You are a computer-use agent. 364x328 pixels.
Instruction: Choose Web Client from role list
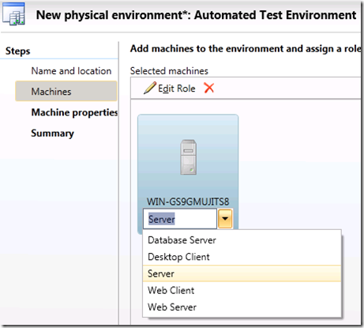242,290
